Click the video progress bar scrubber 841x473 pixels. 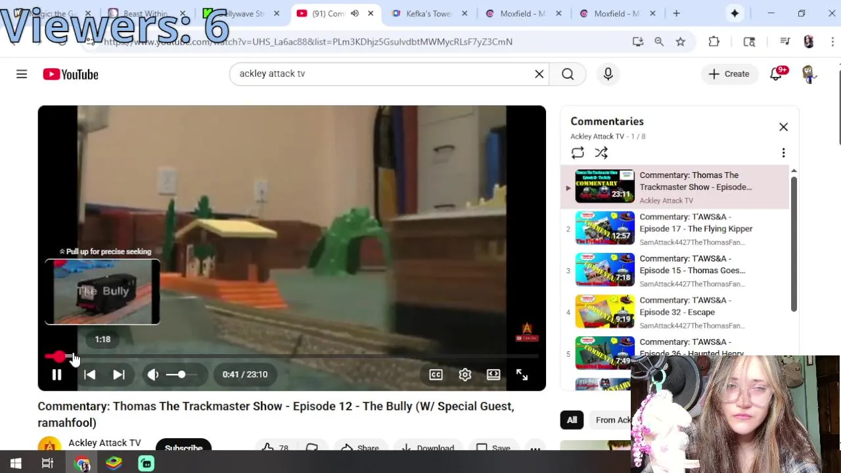pos(60,357)
